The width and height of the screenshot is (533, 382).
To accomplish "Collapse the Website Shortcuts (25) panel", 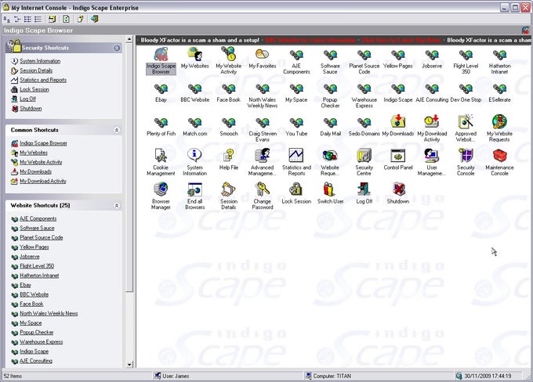I will (117, 205).
